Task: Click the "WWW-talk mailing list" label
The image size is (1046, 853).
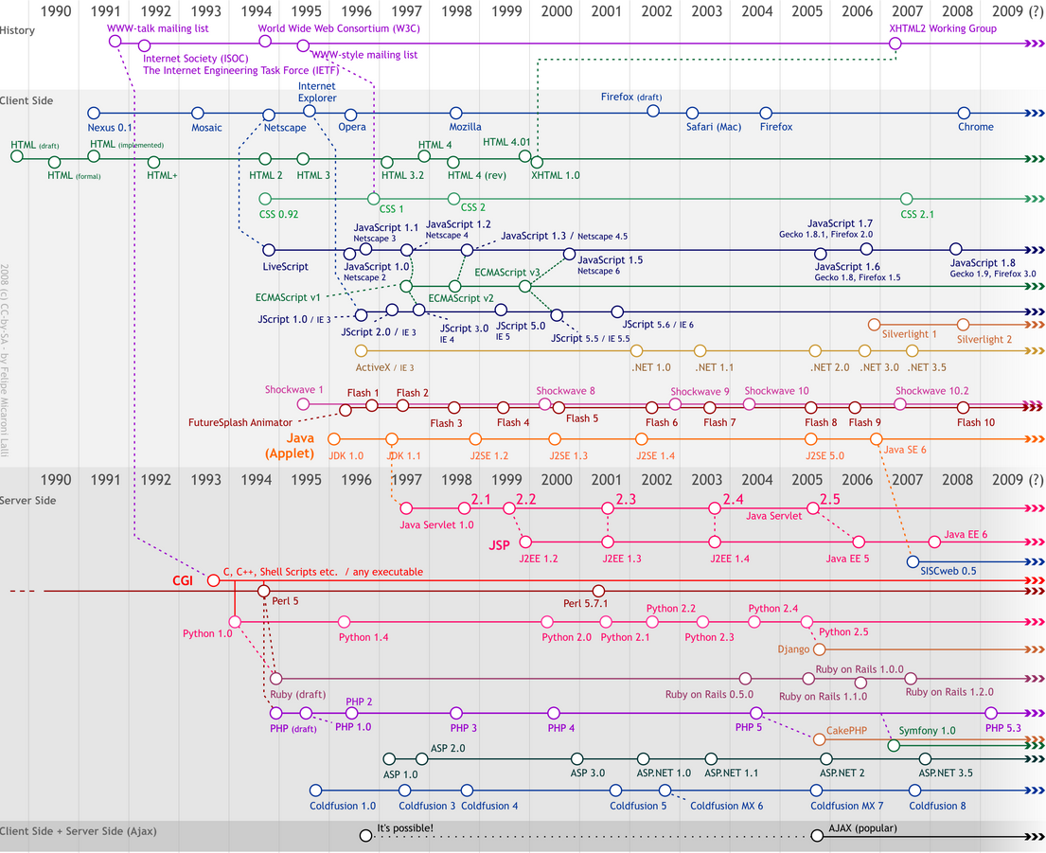Action: tap(157, 28)
